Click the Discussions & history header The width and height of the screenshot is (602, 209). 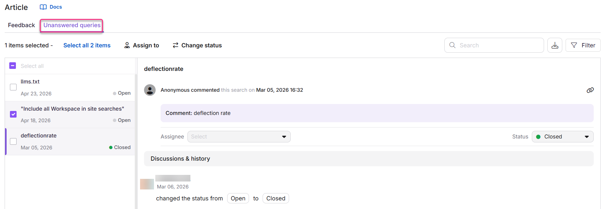click(x=369, y=159)
